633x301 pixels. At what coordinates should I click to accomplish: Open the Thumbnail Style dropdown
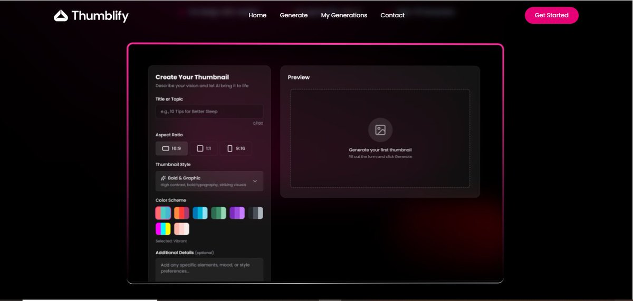pyautogui.click(x=209, y=181)
